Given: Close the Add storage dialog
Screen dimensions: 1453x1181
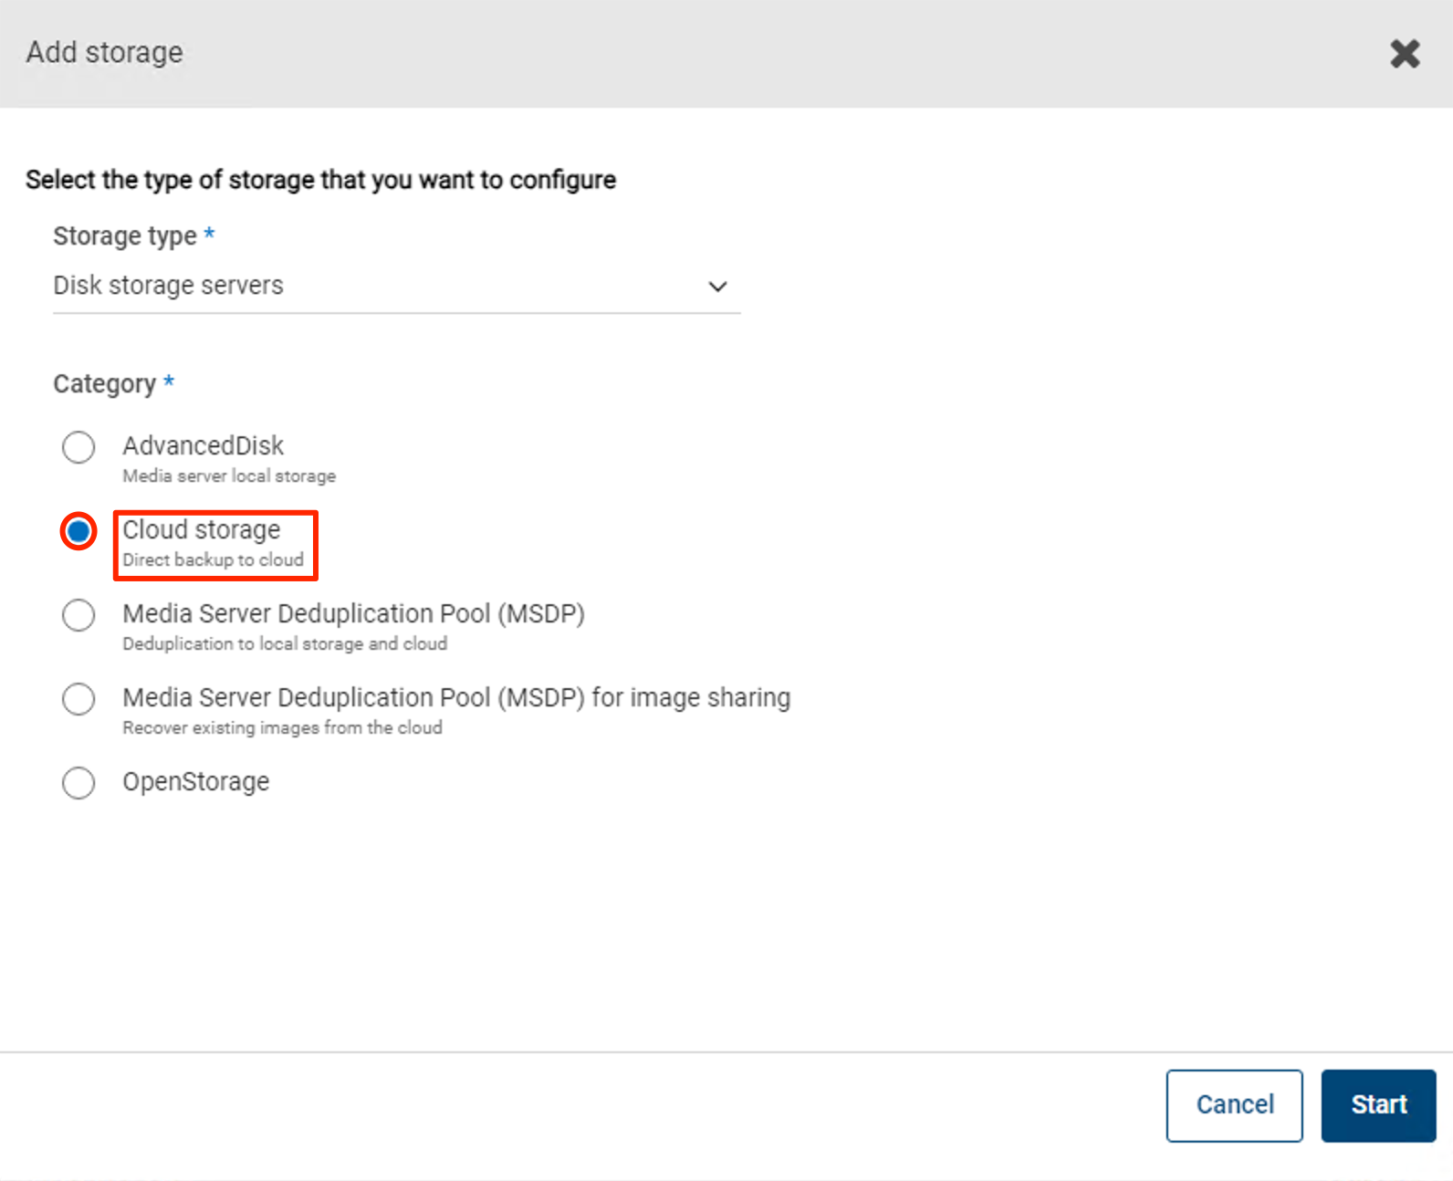Looking at the screenshot, I should pyautogui.click(x=1405, y=54).
